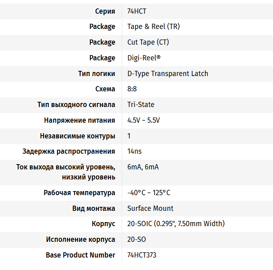The width and height of the screenshot is (273, 270).
Task: Select the Tape & Reel (TR) package value
Action: (x=153, y=27)
